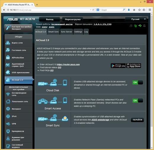This screenshot has height=150, width=154.
Task: Click the browser address bar URL field
Action: [x=49, y=10]
